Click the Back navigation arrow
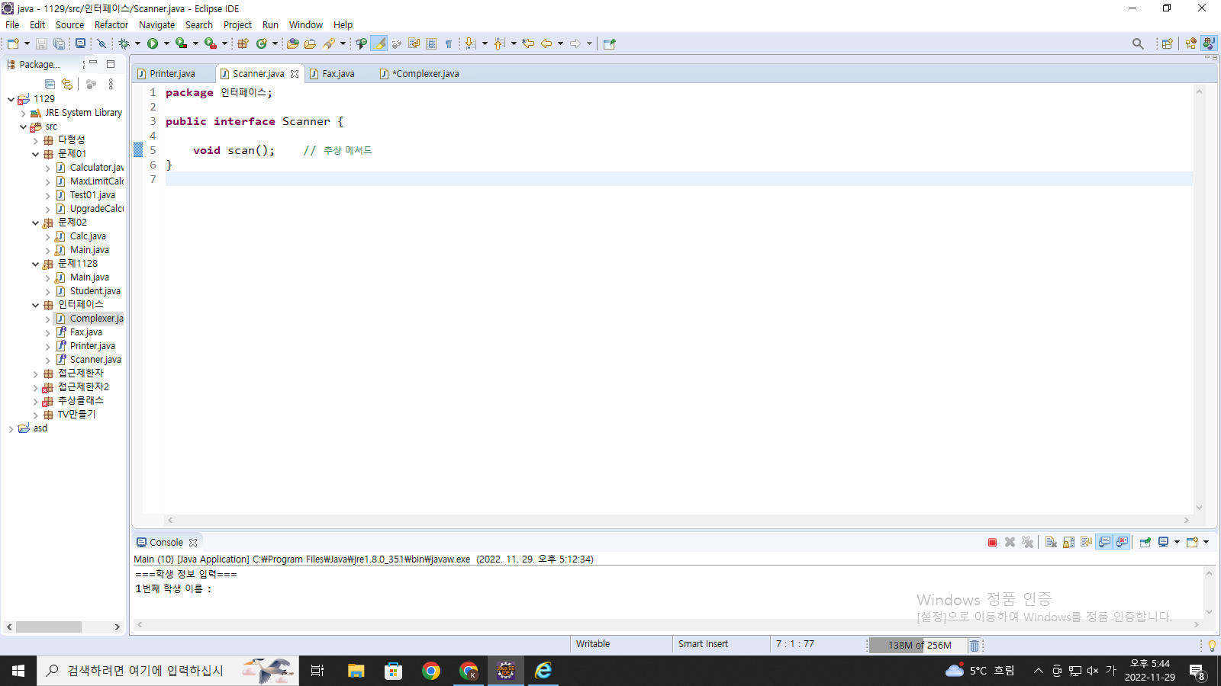This screenshot has width=1221, height=686. pyautogui.click(x=546, y=43)
